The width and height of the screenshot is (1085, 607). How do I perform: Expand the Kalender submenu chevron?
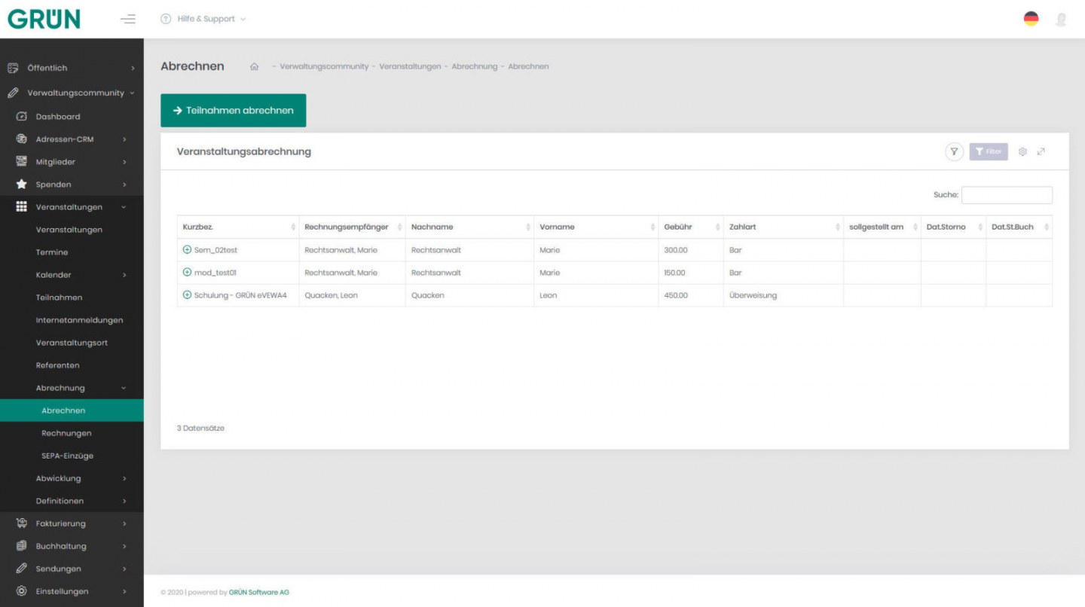(124, 275)
